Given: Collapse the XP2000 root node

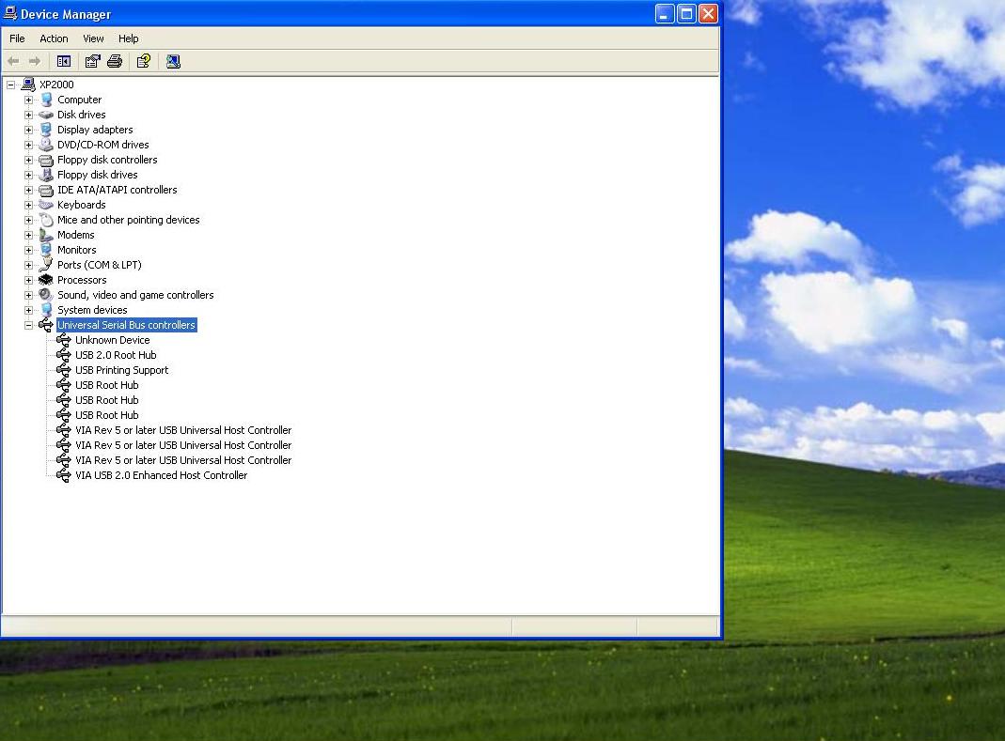Looking at the screenshot, I should tap(10, 85).
